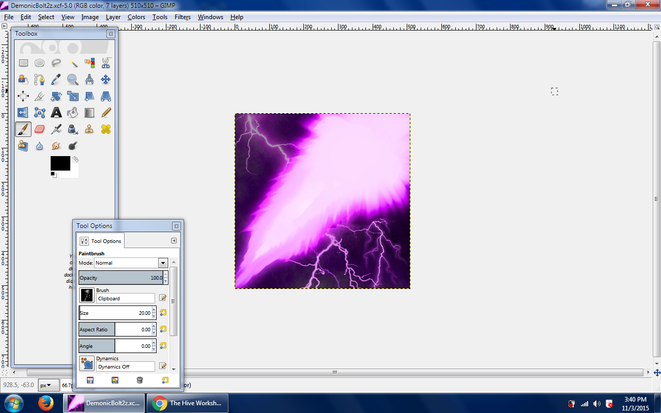Select the Text tool
661x413 pixels.
[x=56, y=113]
